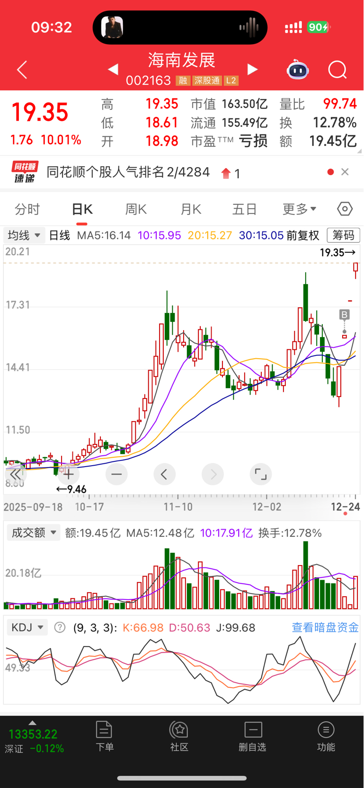Switch to next stock with right triangle
This screenshot has height=788, width=364.
[x=253, y=70]
